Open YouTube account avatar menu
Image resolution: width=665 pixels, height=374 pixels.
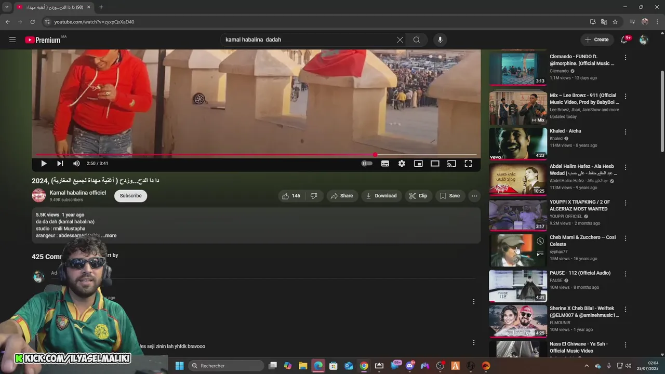[644, 39]
